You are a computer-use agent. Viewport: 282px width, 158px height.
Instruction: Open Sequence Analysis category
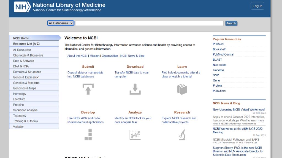(34, 110)
